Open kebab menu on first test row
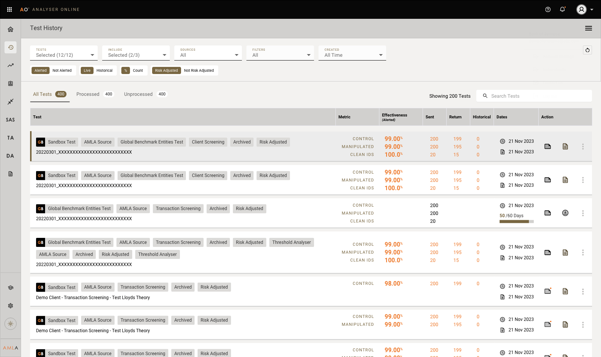601x357 pixels. [583, 147]
